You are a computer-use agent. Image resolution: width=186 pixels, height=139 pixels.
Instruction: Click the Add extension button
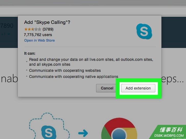tap(138, 88)
